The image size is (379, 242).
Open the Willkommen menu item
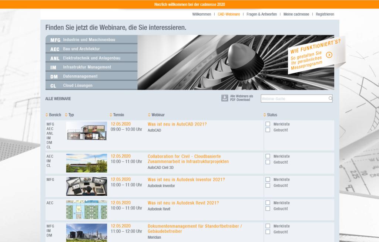(202, 14)
